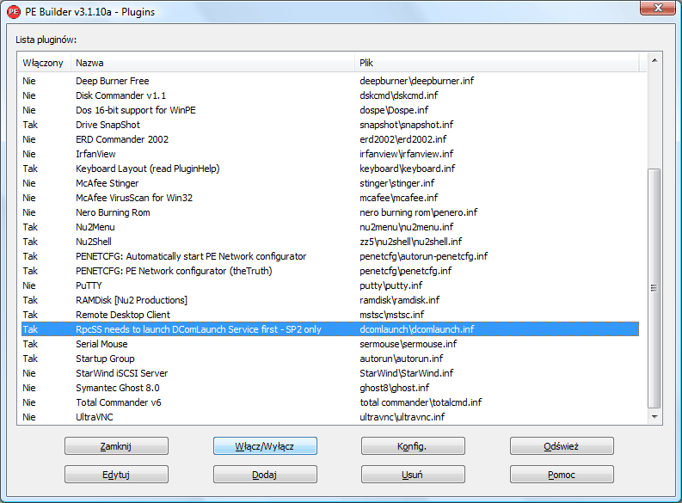Viewport: 682px width, 503px height.
Task: Click the nero burning rom\penero.inf cell
Action: pyautogui.click(x=419, y=212)
